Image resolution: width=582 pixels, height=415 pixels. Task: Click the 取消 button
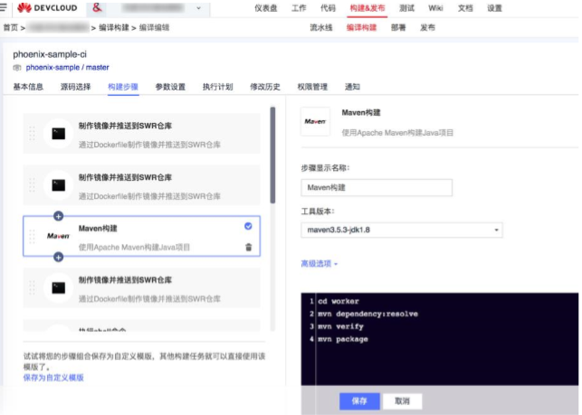402,401
